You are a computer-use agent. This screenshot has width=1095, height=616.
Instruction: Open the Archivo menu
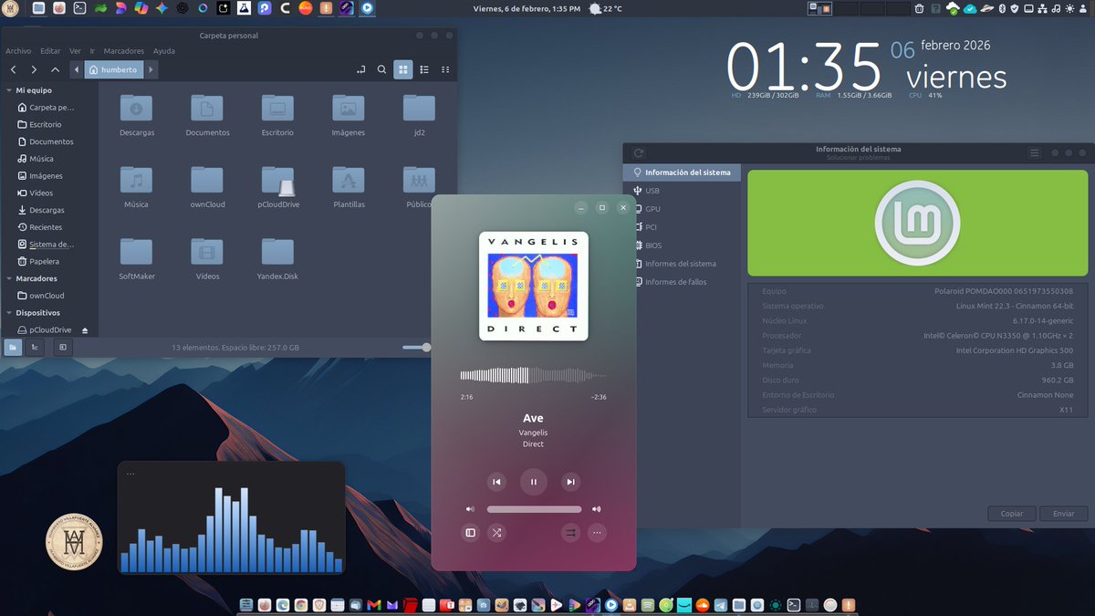pyautogui.click(x=18, y=51)
